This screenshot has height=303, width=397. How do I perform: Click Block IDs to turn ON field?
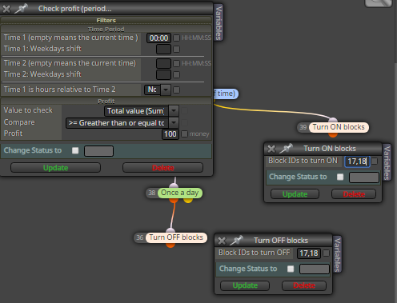pos(358,161)
